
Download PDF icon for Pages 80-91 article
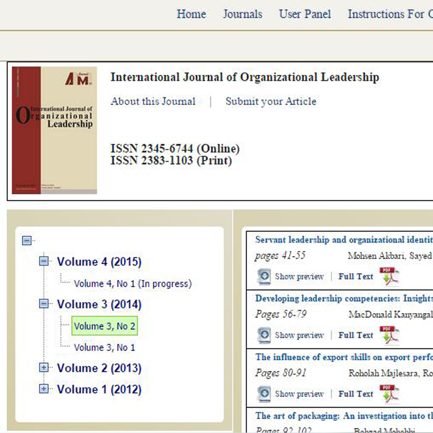coord(389,394)
